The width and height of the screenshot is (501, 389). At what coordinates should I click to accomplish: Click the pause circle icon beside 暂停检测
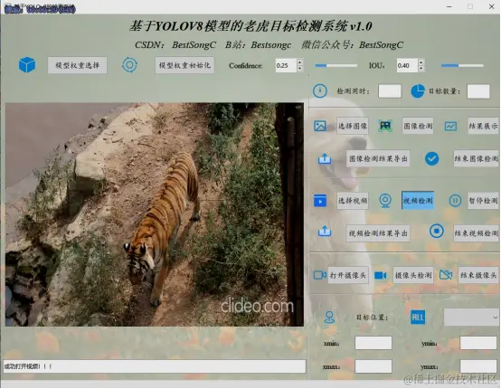455,201
